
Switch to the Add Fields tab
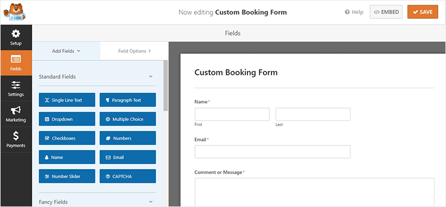[66, 51]
